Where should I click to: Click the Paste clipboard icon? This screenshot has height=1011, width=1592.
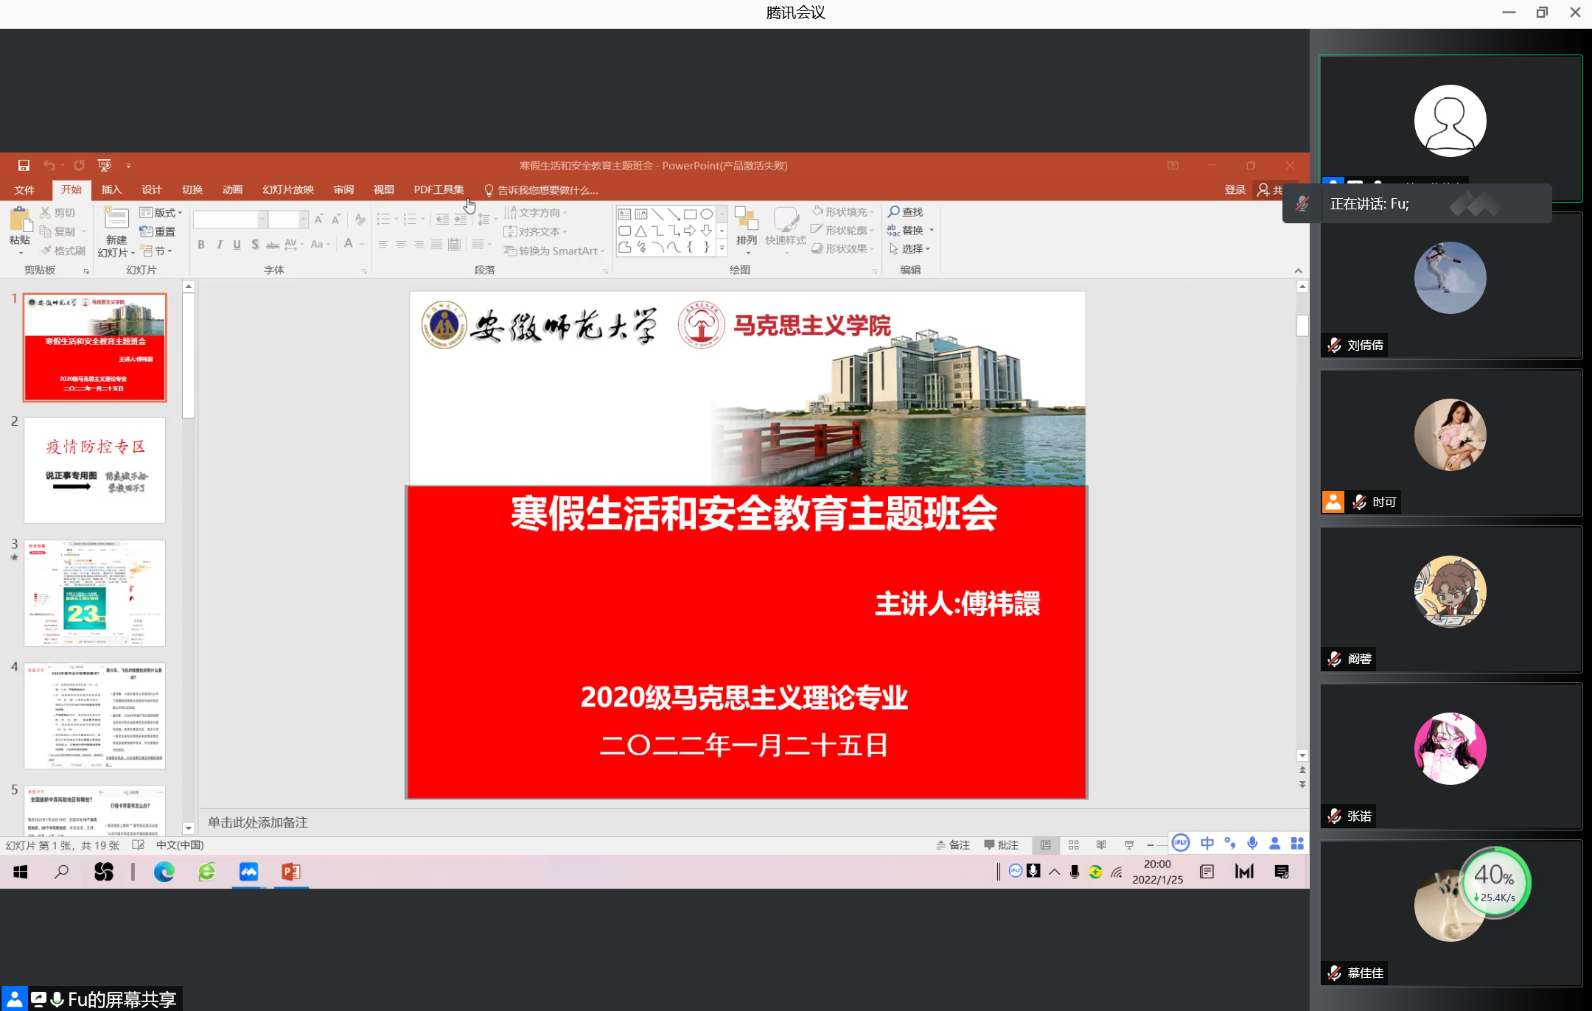(x=20, y=220)
